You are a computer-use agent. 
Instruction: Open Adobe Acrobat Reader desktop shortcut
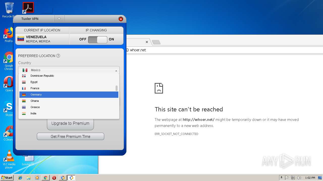point(28,8)
